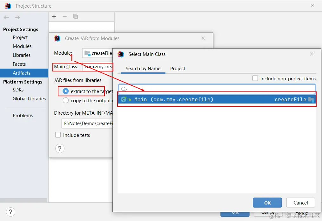This screenshot has height=221, width=322.
Task: Click the Add (+) artifact toolbar icon
Action: coord(54,17)
